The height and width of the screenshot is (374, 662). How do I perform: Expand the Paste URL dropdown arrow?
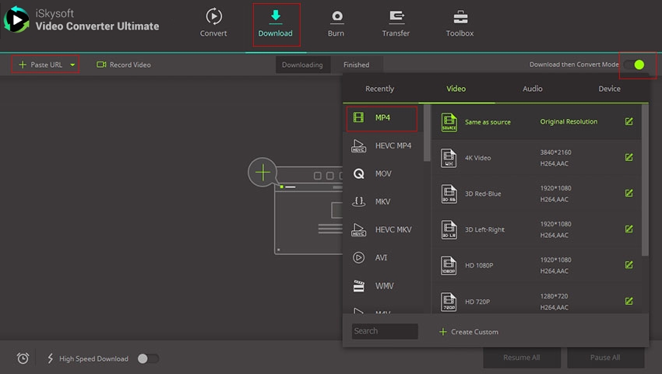[73, 65]
